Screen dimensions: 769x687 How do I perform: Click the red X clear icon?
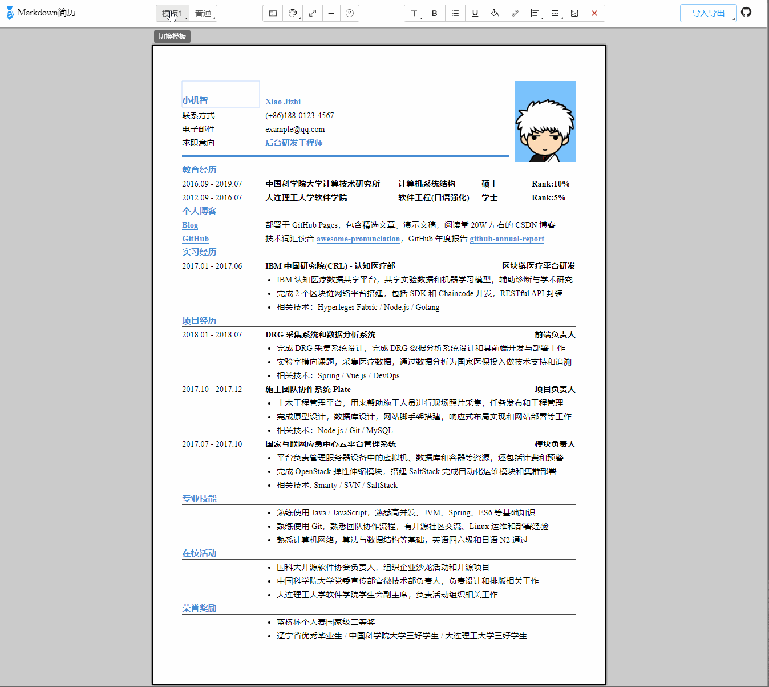[x=594, y=13]
